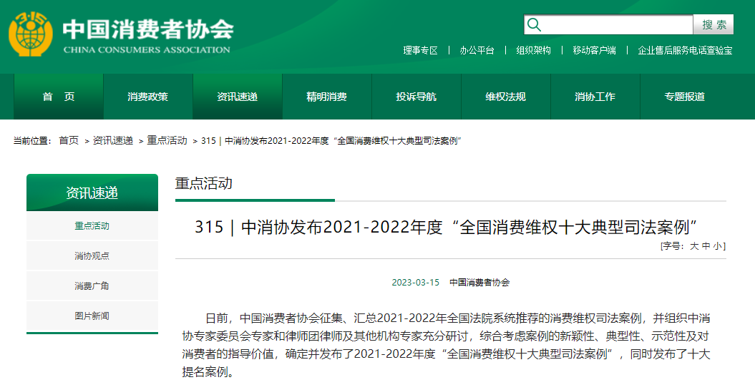The image size is (755, 385).
Task: Click the 搜索 search button
Action: click(713, 24)
